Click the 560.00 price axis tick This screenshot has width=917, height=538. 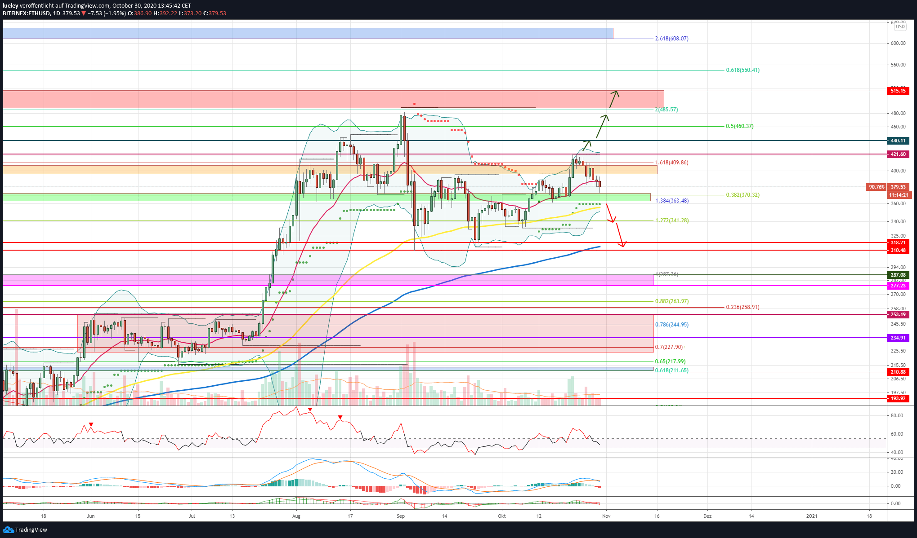point(898,65)
